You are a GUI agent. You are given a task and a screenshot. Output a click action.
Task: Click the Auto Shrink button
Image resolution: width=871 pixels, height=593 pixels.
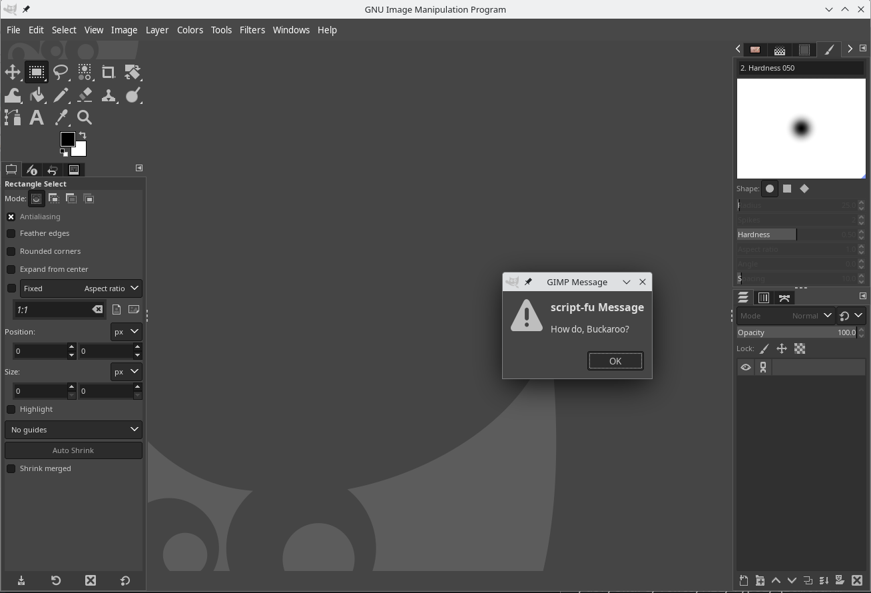[73, 450]
